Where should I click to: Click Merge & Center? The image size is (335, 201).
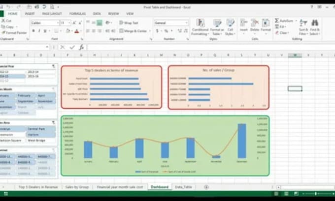point(133,31)
